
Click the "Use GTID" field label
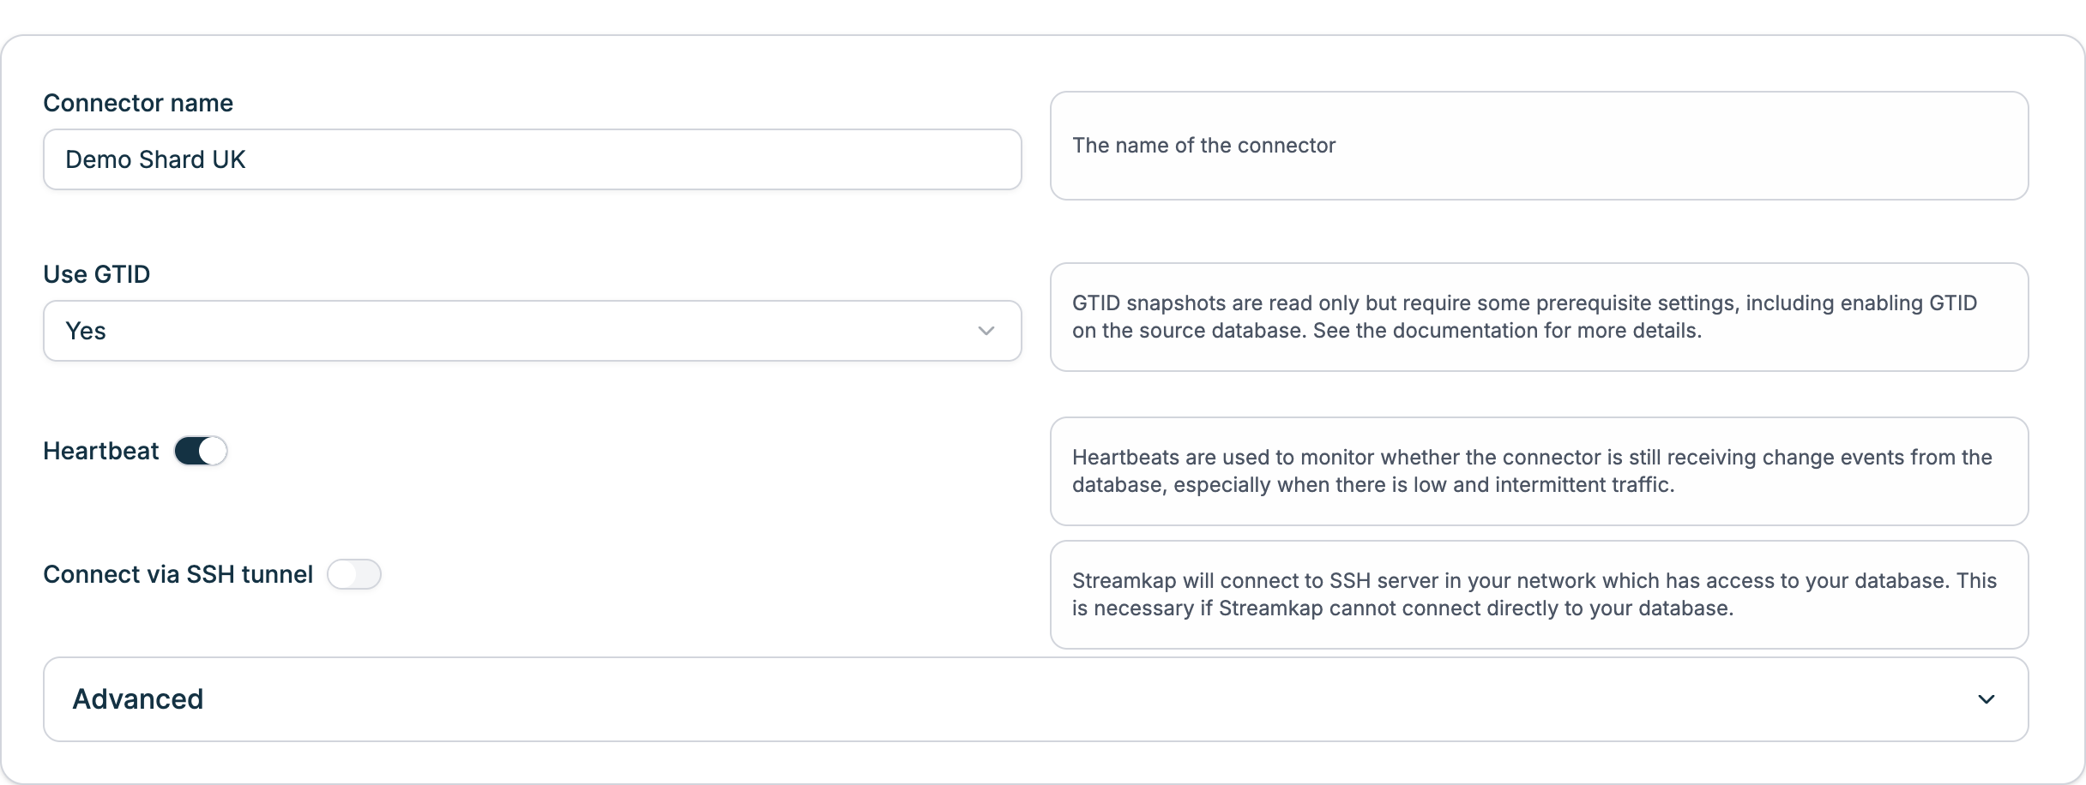(97, 274)
